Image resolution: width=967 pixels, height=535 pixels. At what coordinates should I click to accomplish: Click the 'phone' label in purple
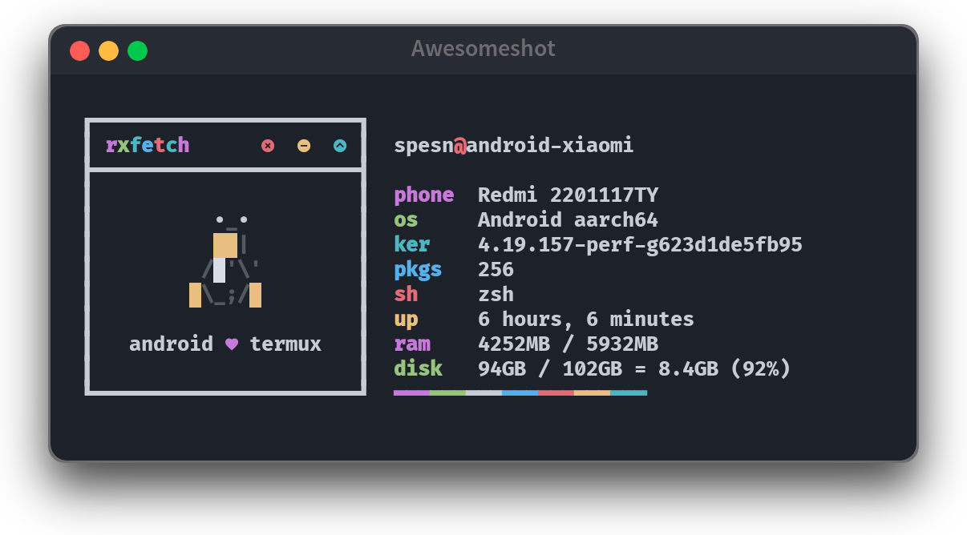pyautogui.click(x=423, y=195)
